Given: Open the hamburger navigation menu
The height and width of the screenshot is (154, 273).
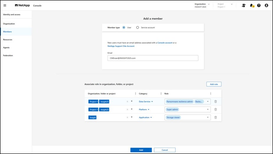Looking at the screenshot, I should click(5, 5).
